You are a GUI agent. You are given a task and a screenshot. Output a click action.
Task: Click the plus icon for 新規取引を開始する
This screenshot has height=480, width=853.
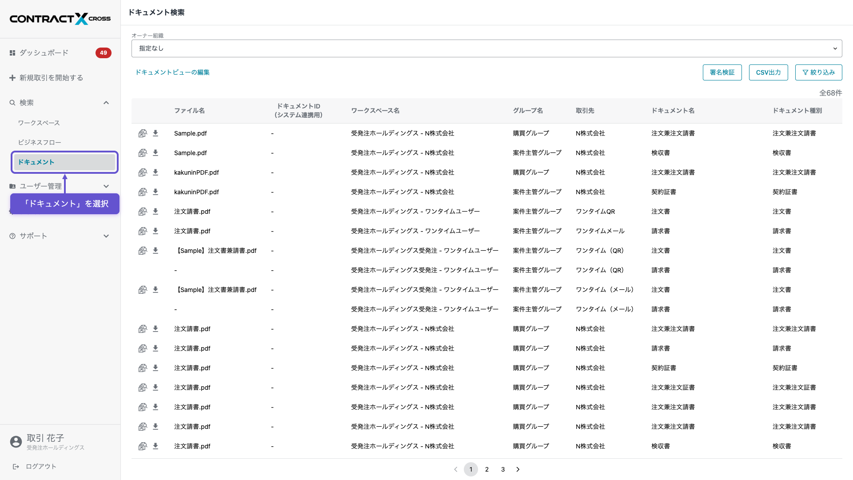(12, 78)
